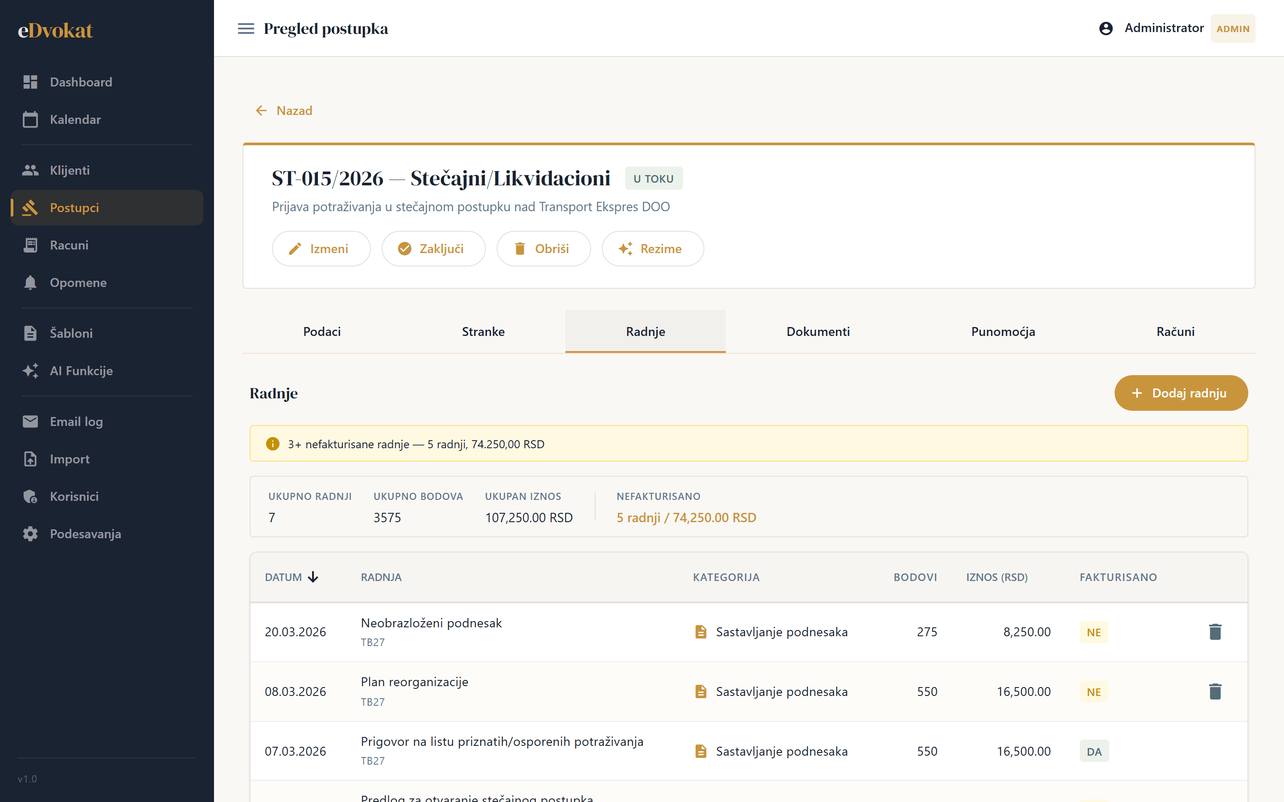Open Korisnici in the sidebar
This screenshot has height=802, width=1284.
pyautogui.click(x=107, y=496)
